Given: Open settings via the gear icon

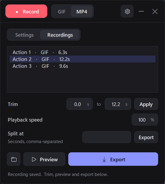Looking at the screenshot, I should pos(127,11).
